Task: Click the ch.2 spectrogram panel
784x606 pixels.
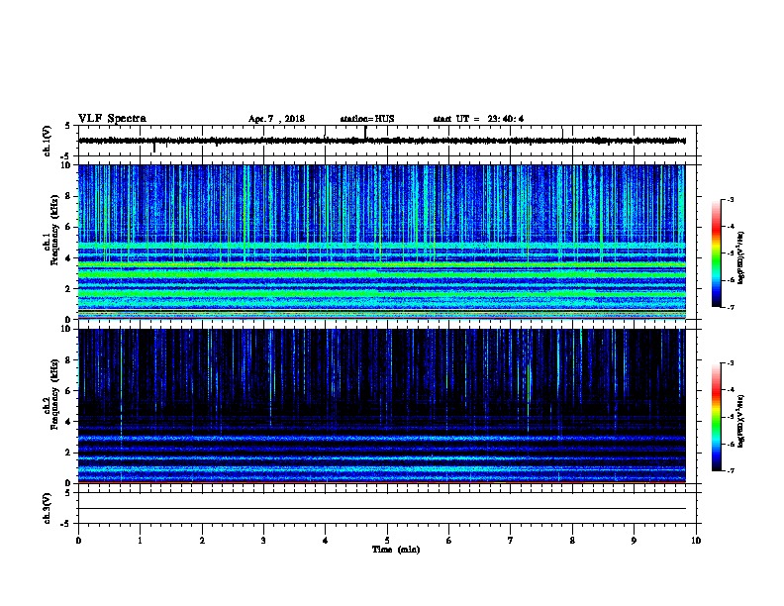Action: [x=382, y=406]
